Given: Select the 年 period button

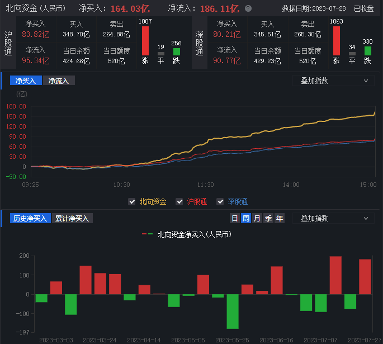Looking at the screenshot, I should coord(280,218).
